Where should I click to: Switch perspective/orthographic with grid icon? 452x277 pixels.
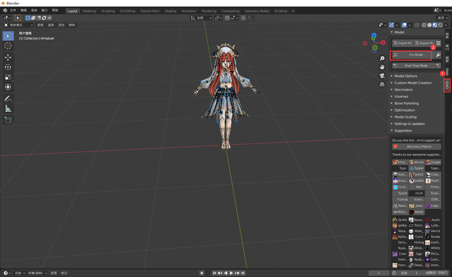382,84
